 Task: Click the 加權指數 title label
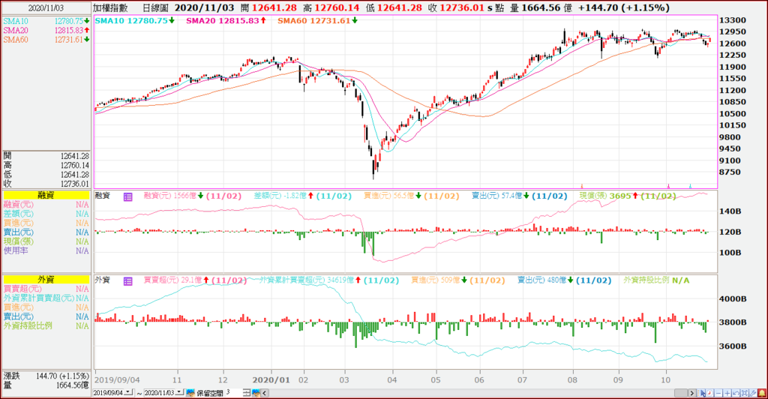(110, 7)
